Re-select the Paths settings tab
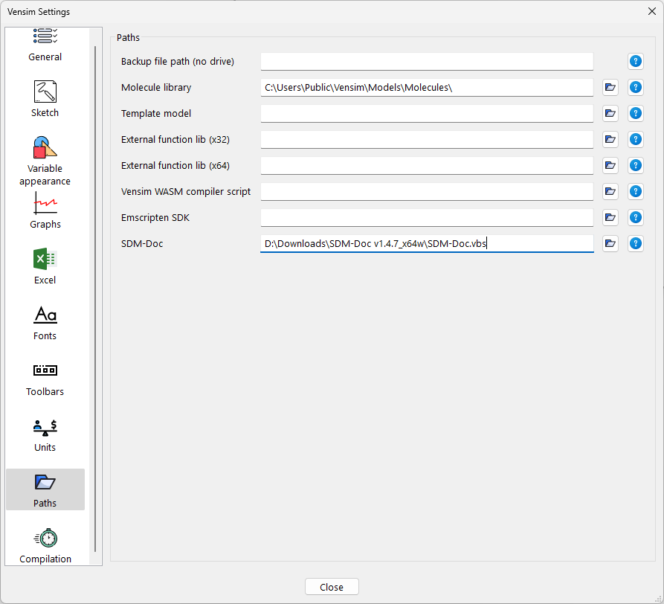 tap(45, 487)
